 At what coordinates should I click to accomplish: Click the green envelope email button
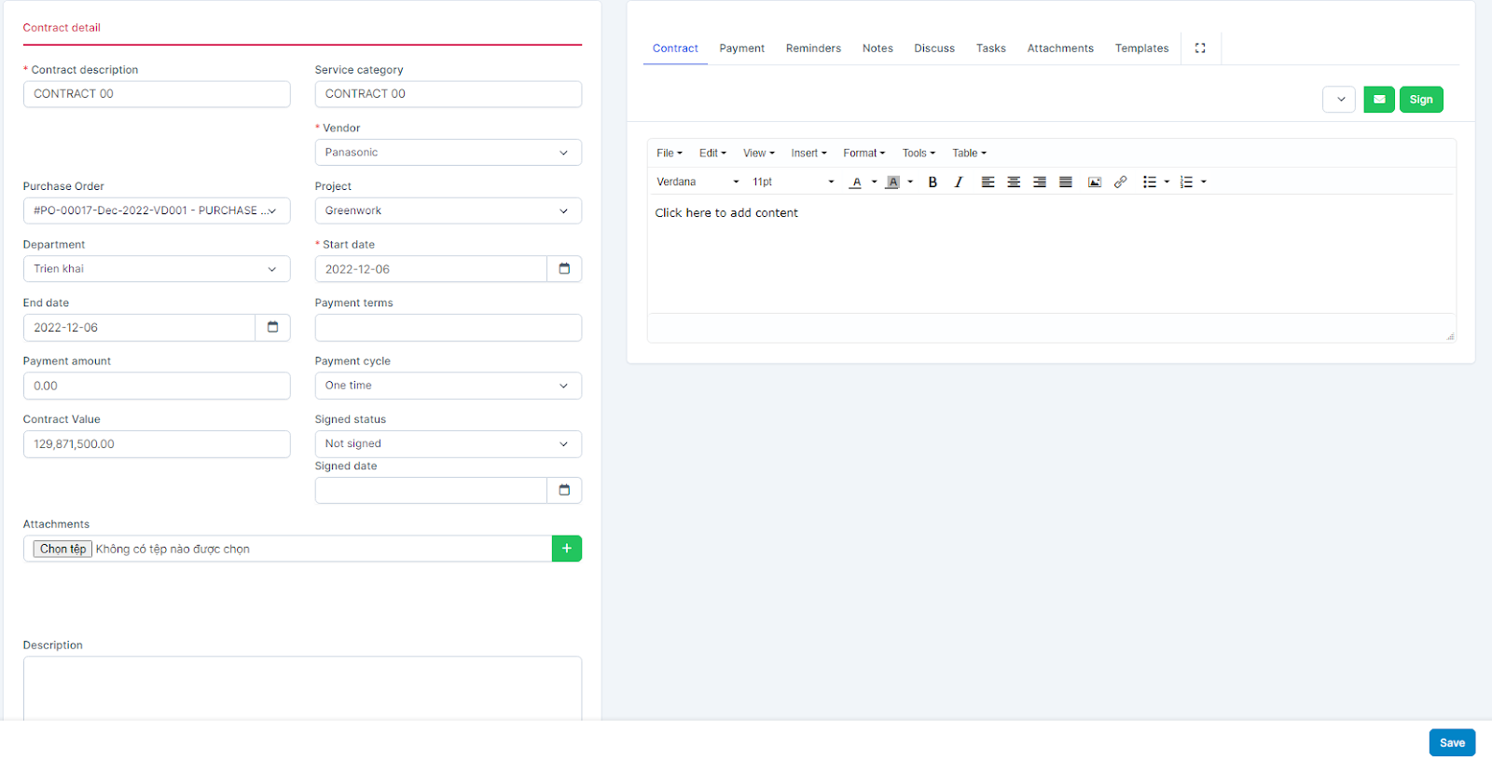(1378, 100)
